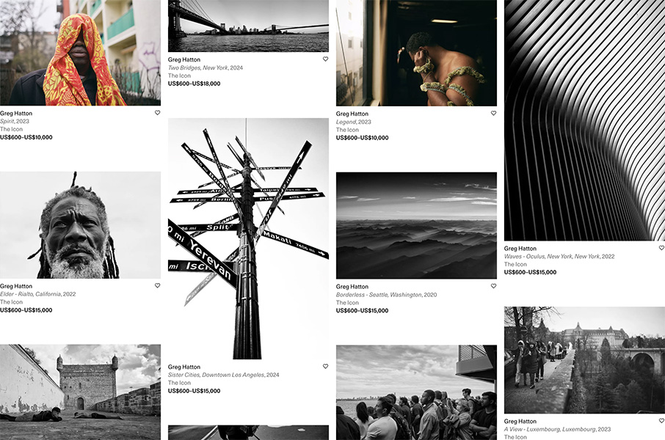Open the Spirit red headscarf portrait image
665x440 pixels.
(80, 53)
